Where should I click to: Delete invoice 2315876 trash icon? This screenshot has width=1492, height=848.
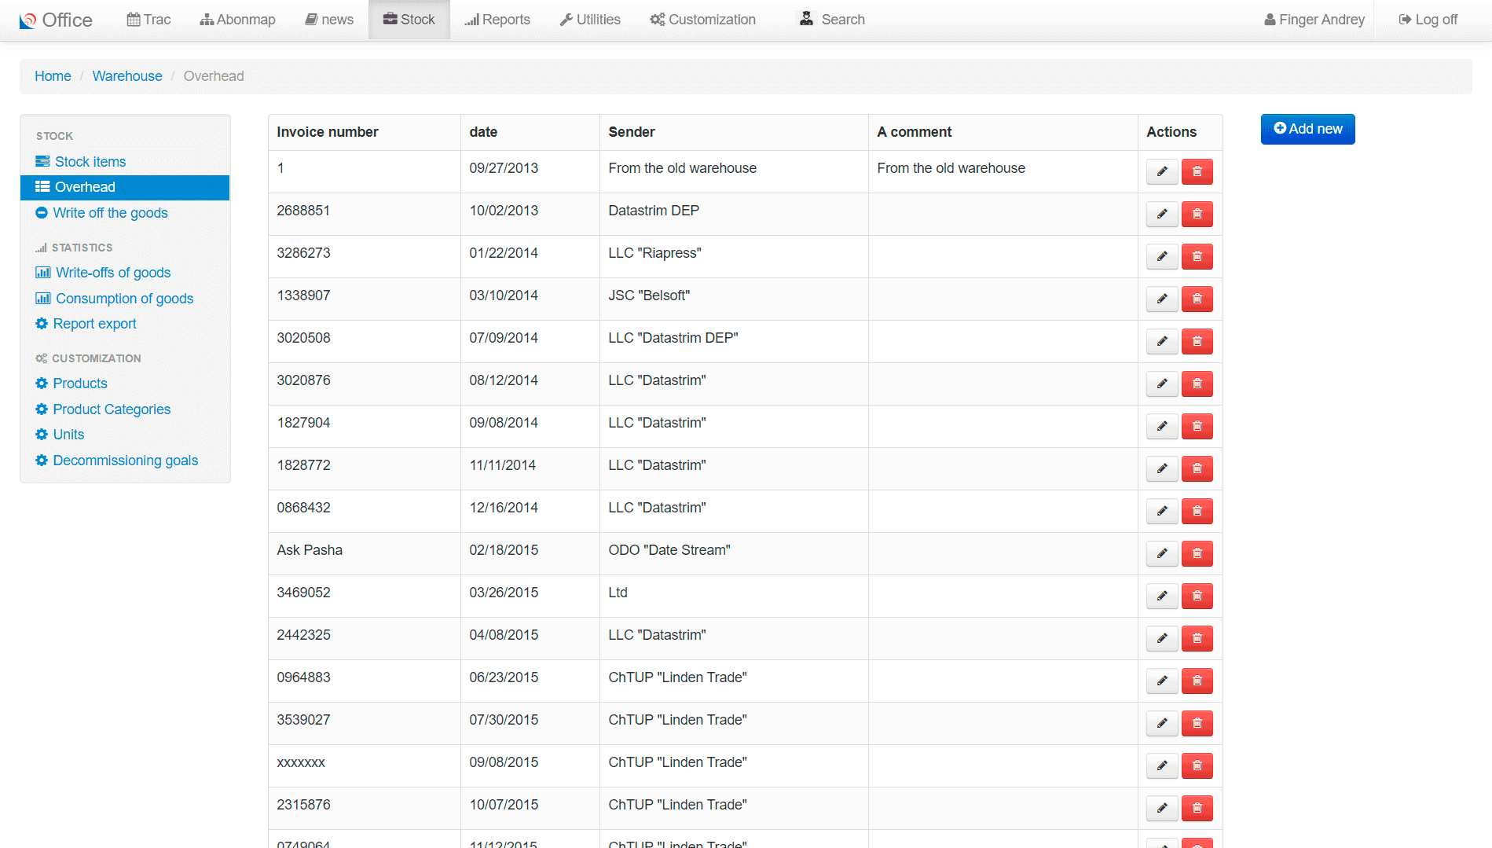point(1197,808)
